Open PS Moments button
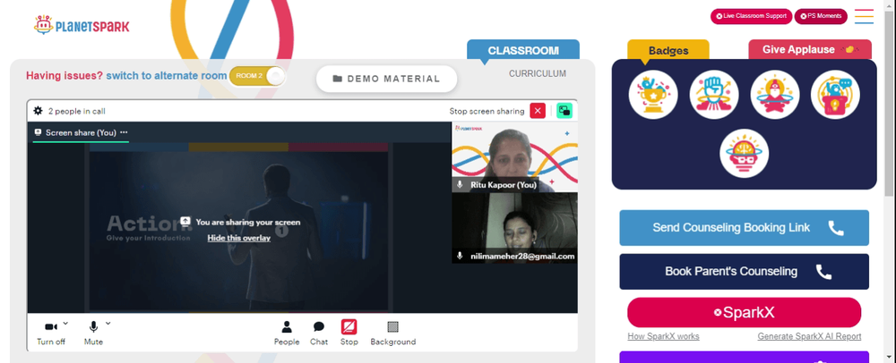Viewport: 896px width, 363px height. [821, 16]
